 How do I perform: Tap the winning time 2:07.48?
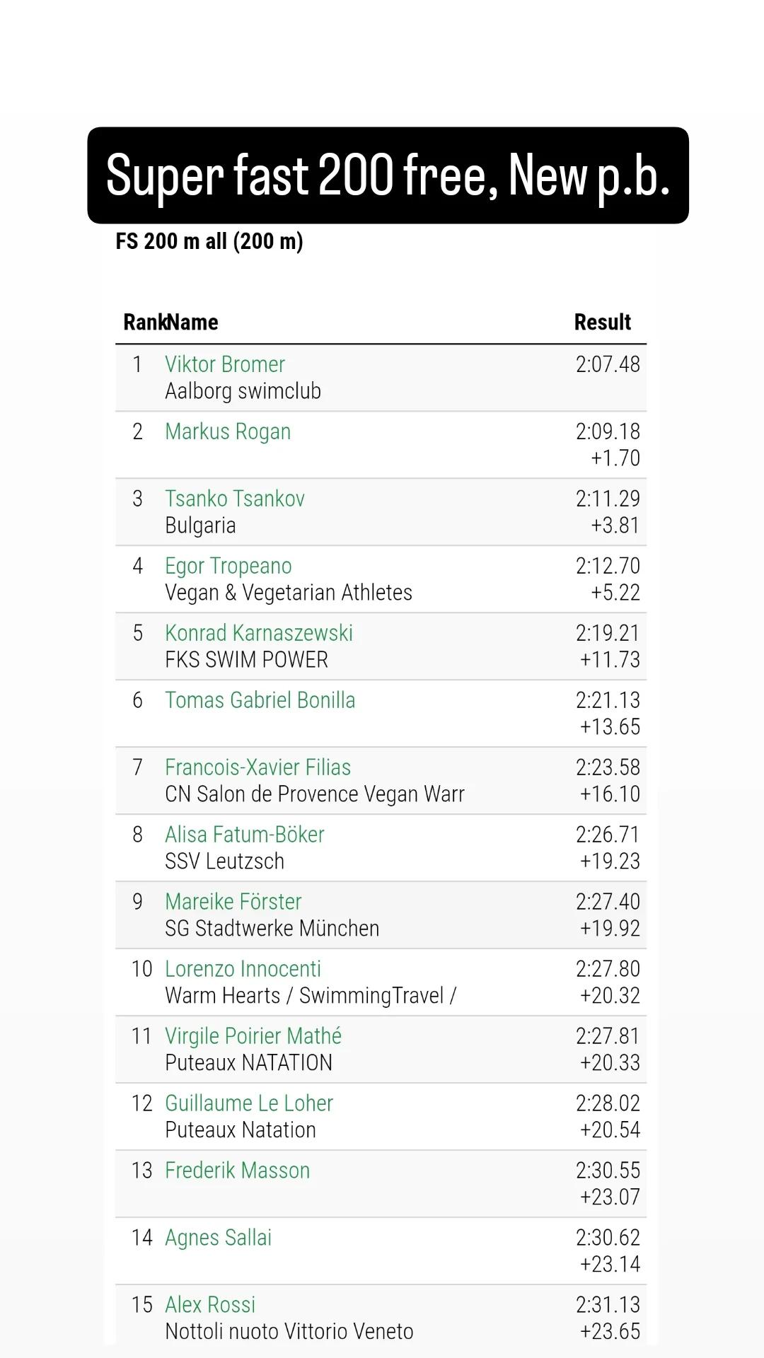pos(608,364)
